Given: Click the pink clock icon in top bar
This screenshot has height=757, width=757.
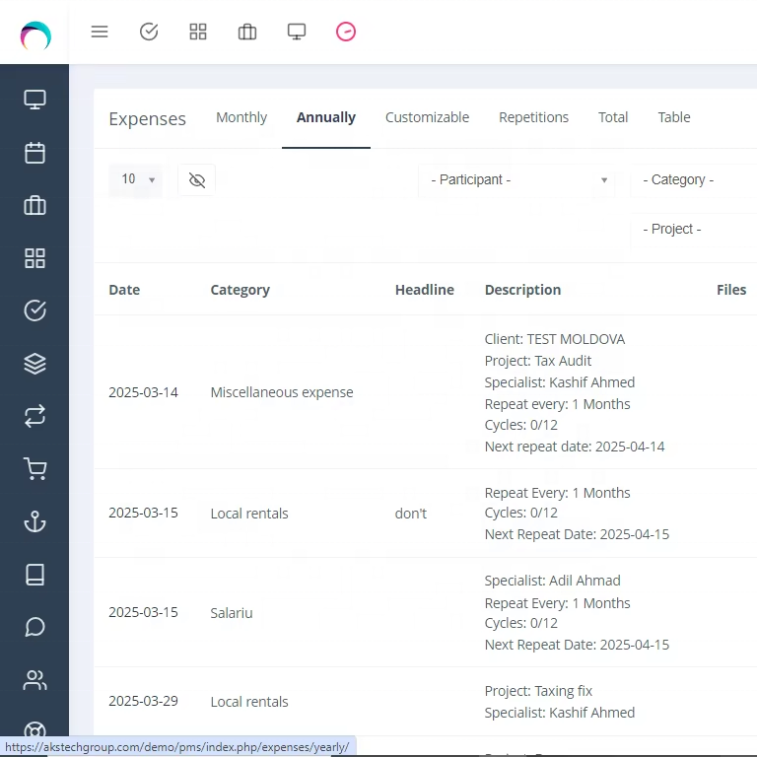Looking at the screenshot, I should (x=346, y=32).
